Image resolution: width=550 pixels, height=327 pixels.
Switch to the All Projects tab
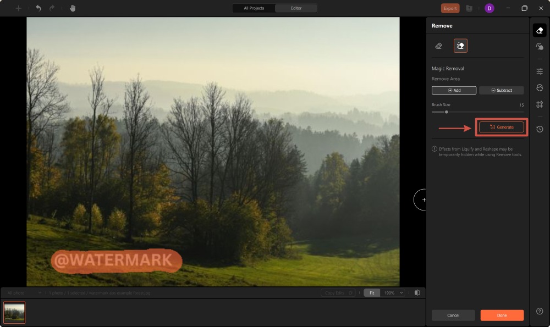click(253, 8)
